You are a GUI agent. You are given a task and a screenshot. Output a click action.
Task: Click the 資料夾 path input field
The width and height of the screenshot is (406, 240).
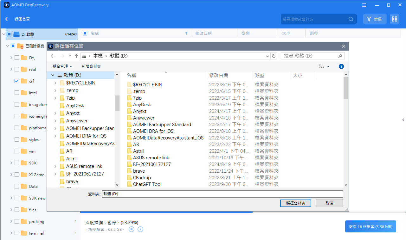coord(222,194)
